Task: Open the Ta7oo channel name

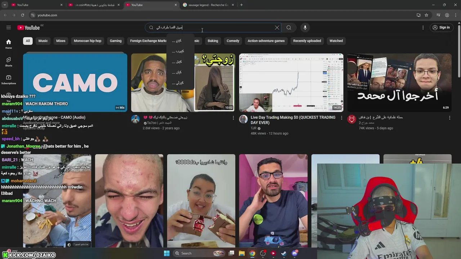Action: [x=151, y=123]
